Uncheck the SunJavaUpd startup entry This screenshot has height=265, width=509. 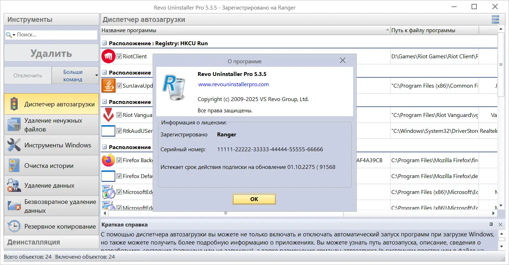click(119, 86)
